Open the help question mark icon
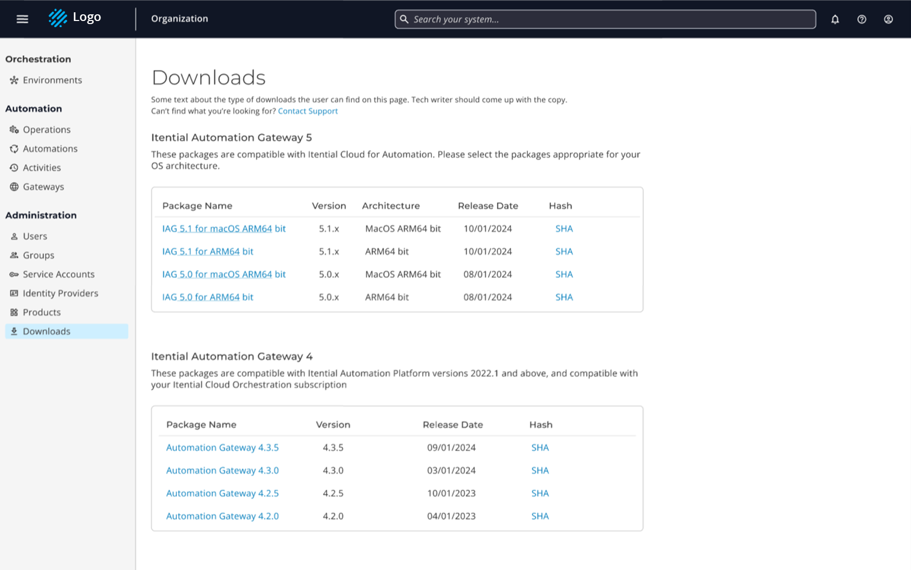The width and height of the screenshot is (911, 570). tap(862, 19)
